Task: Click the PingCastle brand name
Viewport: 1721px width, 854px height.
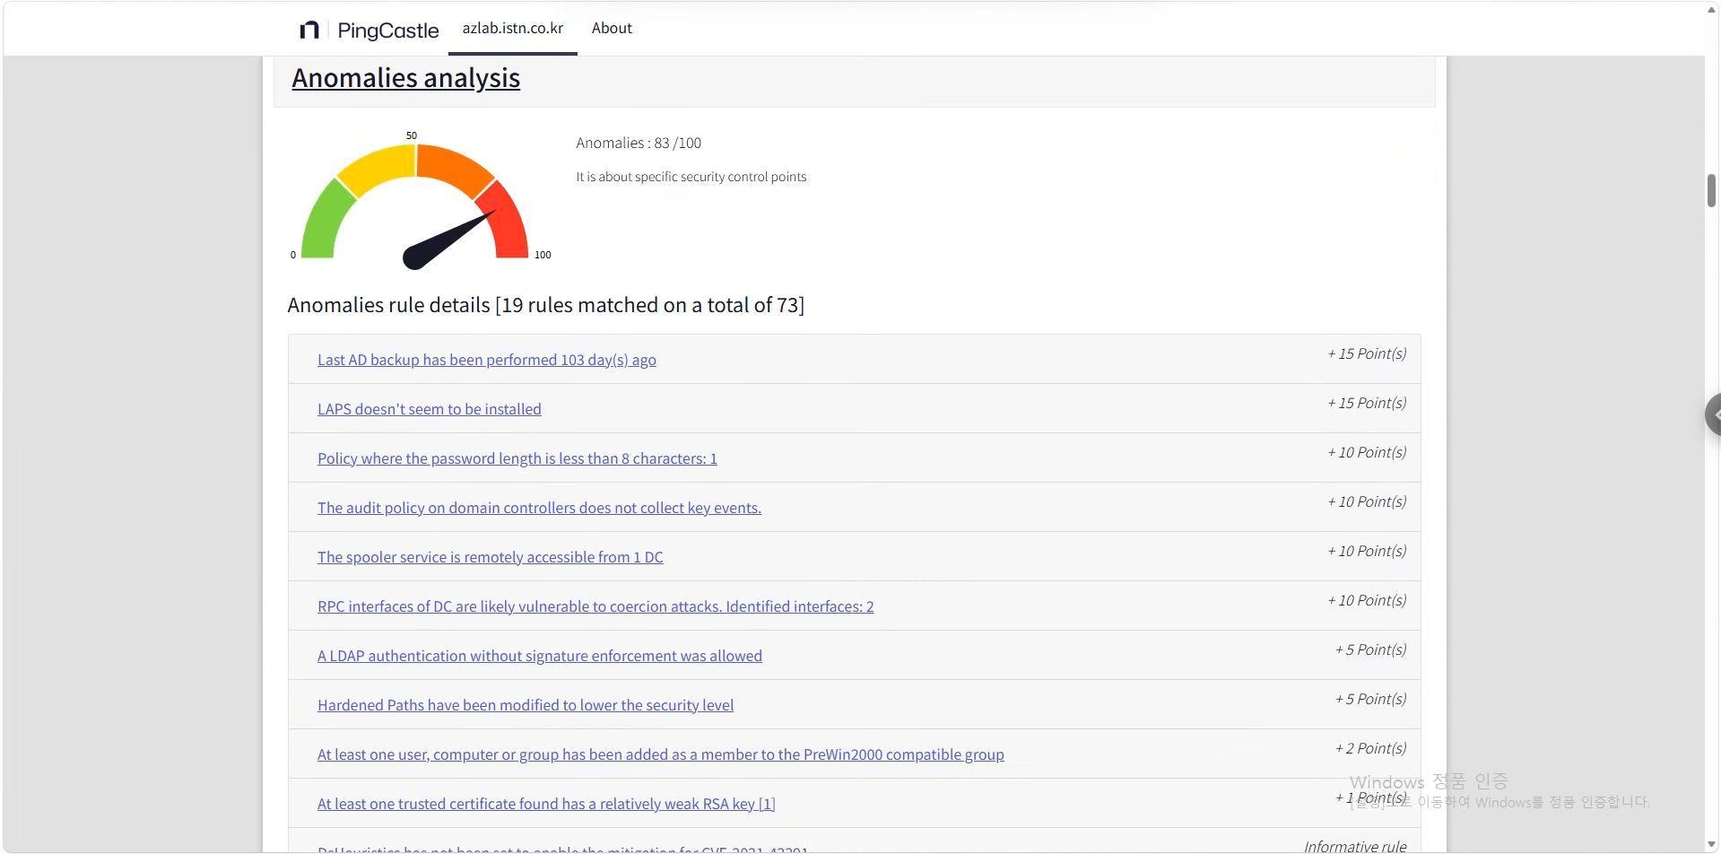Action: coord(388,30)
